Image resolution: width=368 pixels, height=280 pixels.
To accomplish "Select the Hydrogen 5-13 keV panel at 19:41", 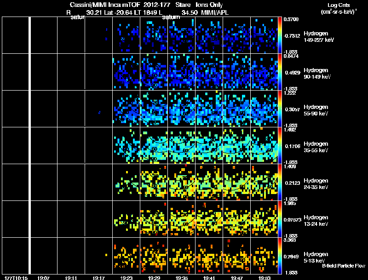I will point(209,256).
